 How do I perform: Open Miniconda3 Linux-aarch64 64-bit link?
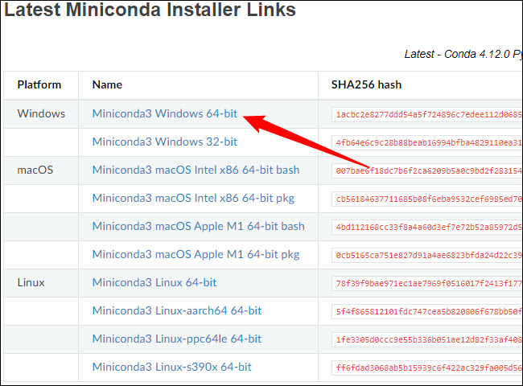(x=177, y=310)
